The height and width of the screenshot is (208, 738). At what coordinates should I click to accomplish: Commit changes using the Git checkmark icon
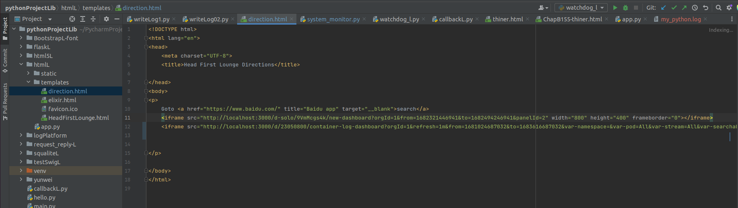[674, 8]
